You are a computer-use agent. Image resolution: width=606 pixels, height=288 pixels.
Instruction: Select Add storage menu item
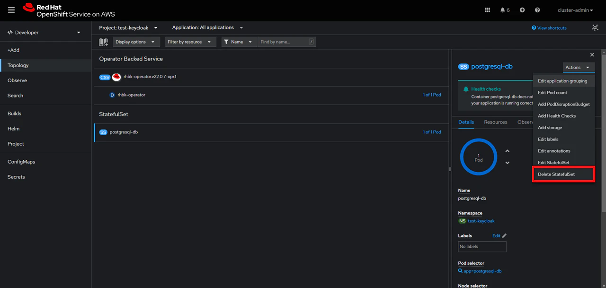[x=563, y=128]
